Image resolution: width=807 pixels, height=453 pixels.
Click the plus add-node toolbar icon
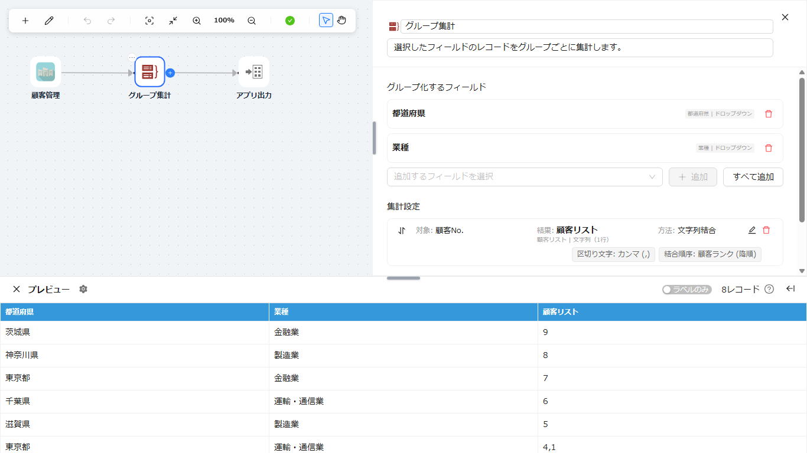pyautogui.click(x=25, y=21)
